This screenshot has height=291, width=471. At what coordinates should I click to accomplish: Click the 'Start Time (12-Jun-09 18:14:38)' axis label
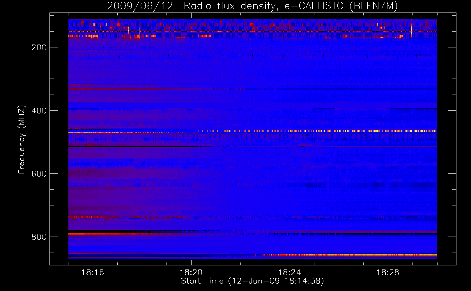coord(252,281)
